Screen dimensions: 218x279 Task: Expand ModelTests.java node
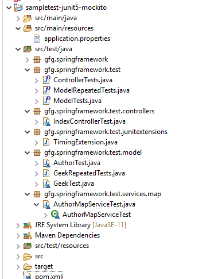(37, 101)
